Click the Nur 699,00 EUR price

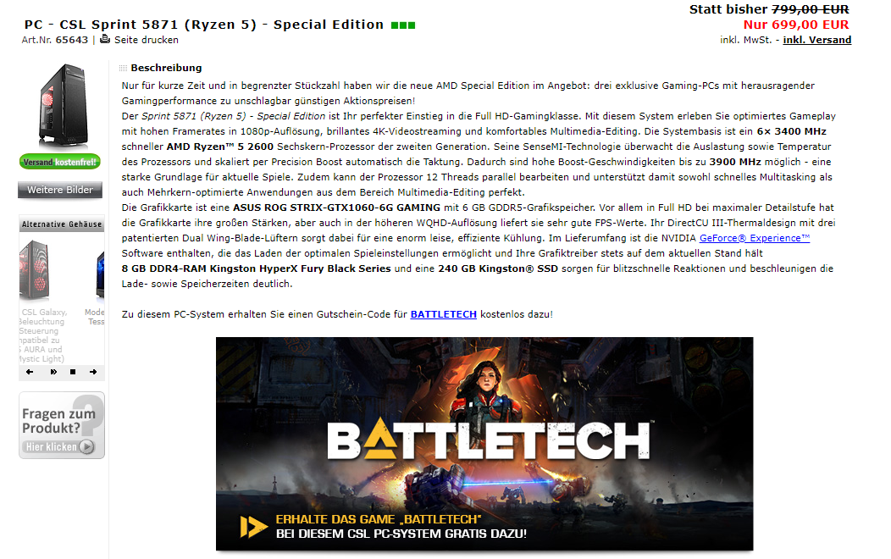pos(795,25)
